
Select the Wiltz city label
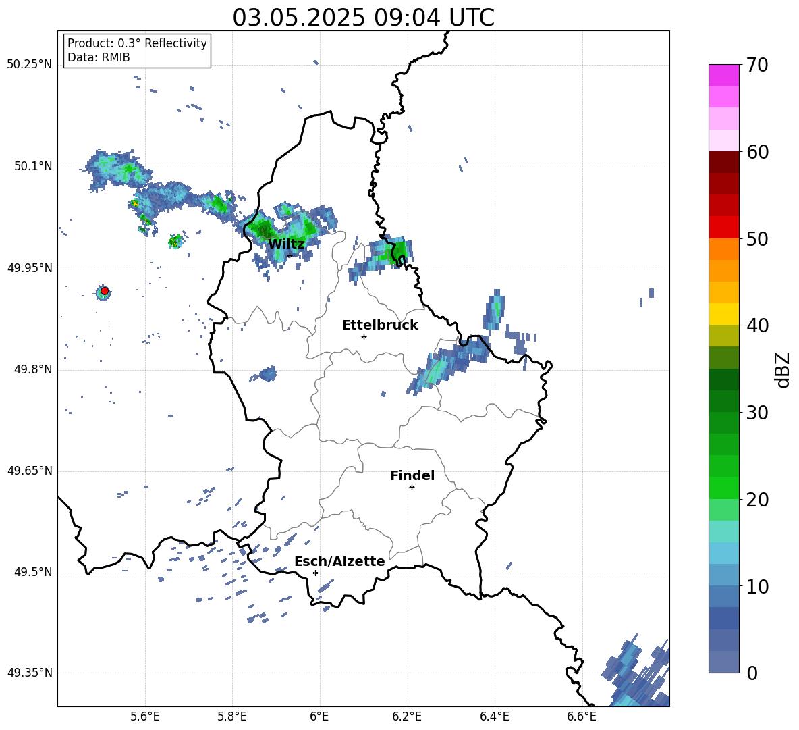tap(286, 244)
